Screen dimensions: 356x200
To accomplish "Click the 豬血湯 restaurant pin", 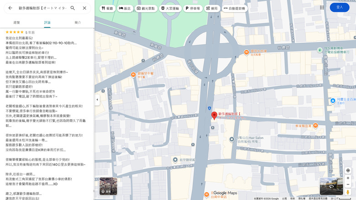I will (315, 126).
